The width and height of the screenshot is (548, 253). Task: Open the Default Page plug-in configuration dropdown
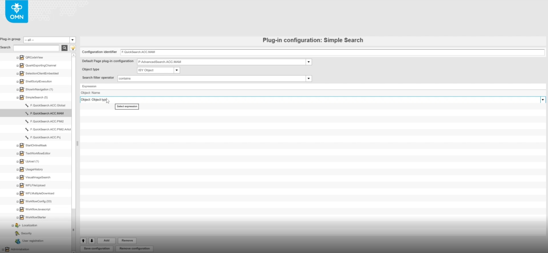pyautogui.click(x=308, y=62)
